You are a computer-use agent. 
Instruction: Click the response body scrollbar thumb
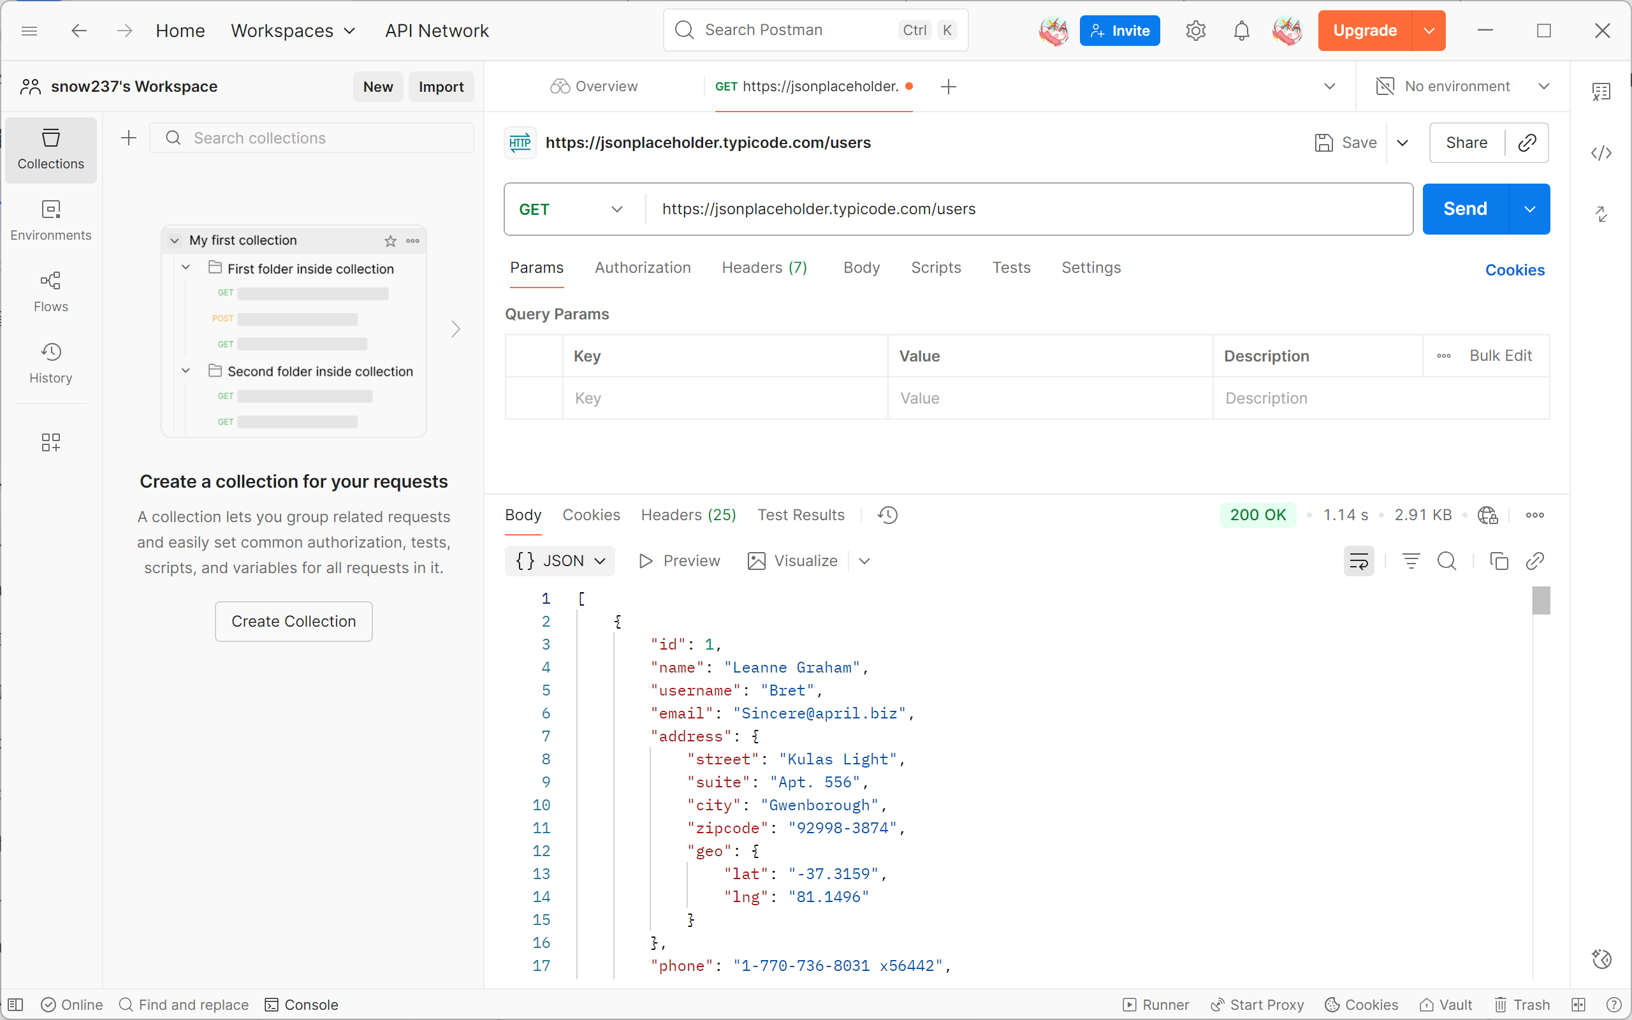(x=1540, y=601)
